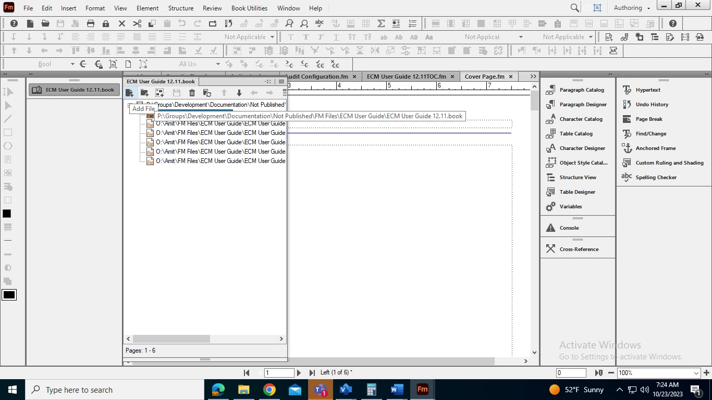Click the scissors Cut icon
The image size is (712, 400).
pos(137,23)
